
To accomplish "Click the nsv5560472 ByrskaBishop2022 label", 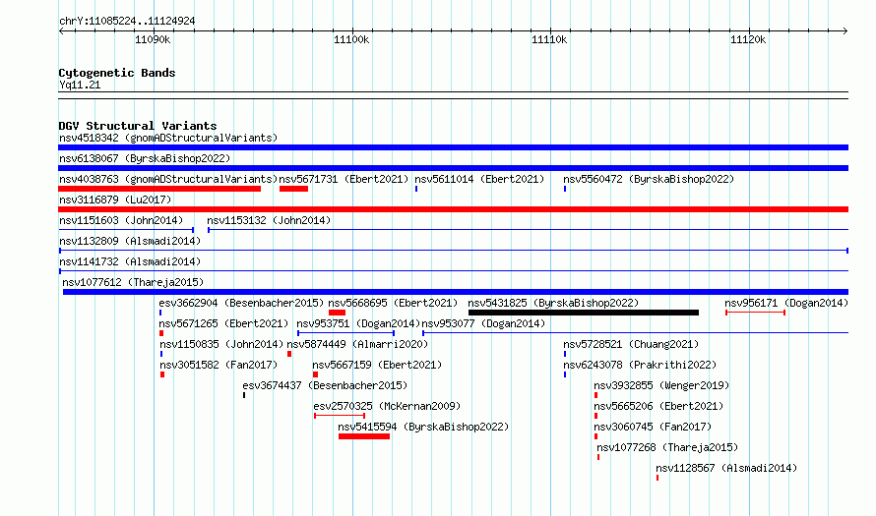I will 649,179.
